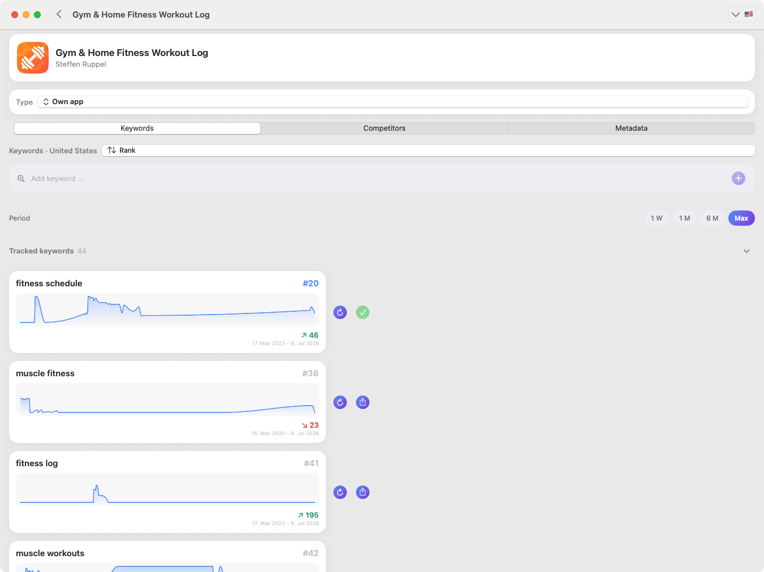Click the Tracked keywords count 44
Screen dimensions: 764x572
pos(82,251)
